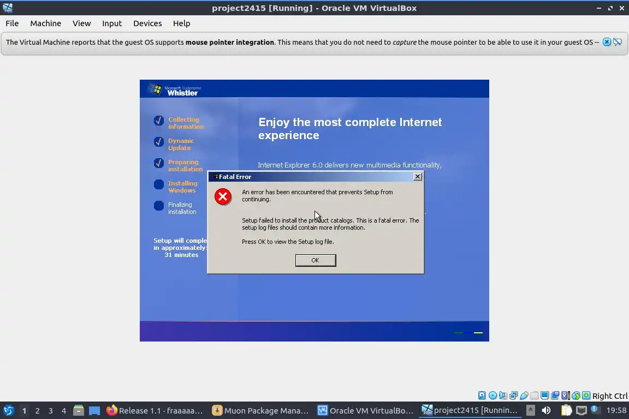Image resolution: width=629 pixels, height=419 pixels.
Task: Switch to virtual desktop 4
Action: point(64,411)
